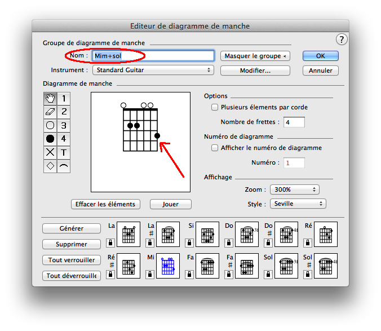381x331 pixels.
Task: Select the X muted string tool
Action: pos(50,152)
